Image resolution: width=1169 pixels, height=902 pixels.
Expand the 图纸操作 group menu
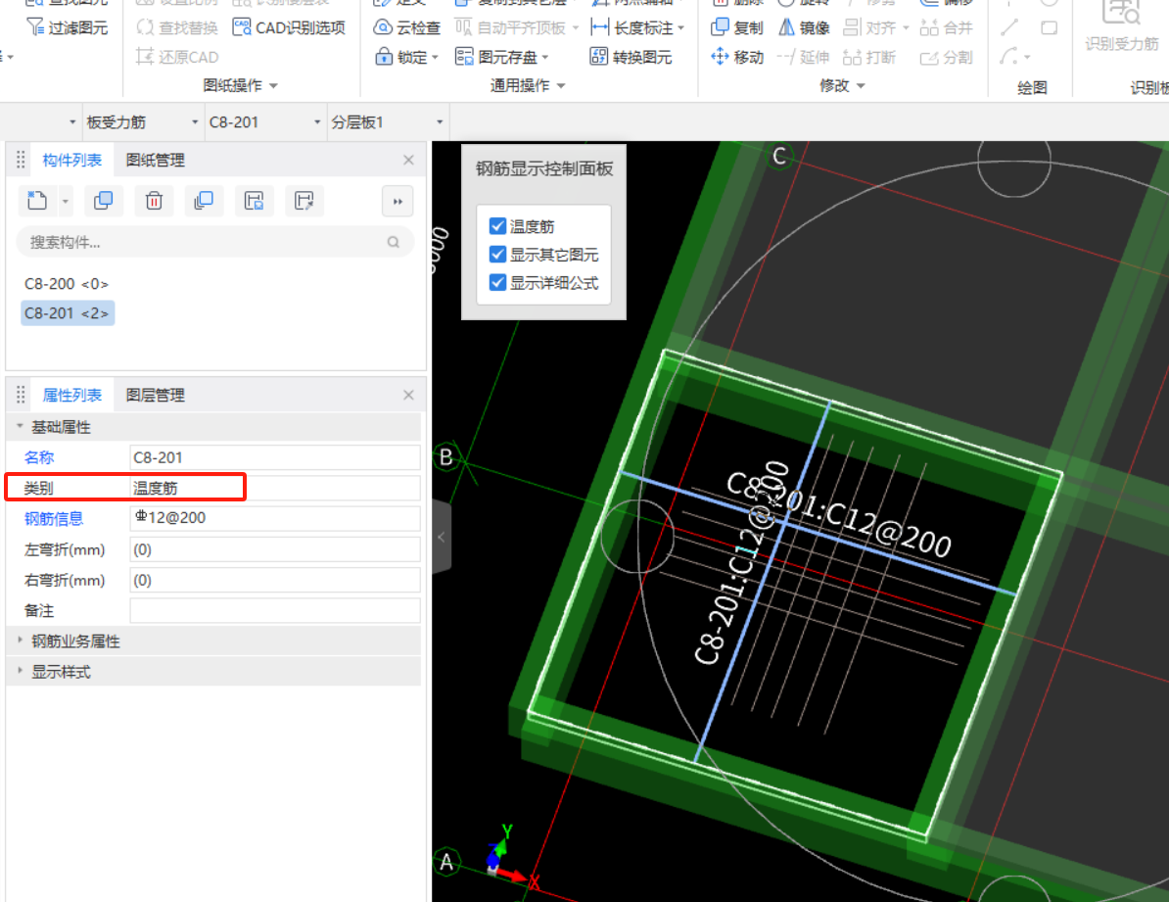pos(240,86)
